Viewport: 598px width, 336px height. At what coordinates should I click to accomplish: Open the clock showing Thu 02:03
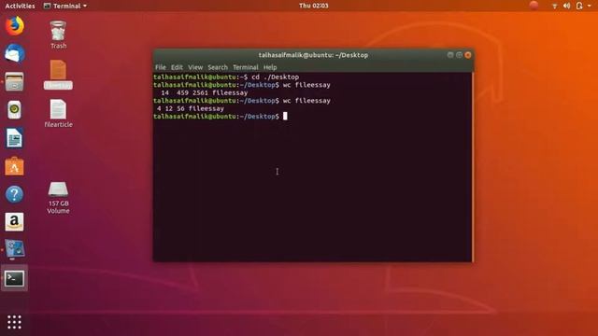[x=314, y=6]
